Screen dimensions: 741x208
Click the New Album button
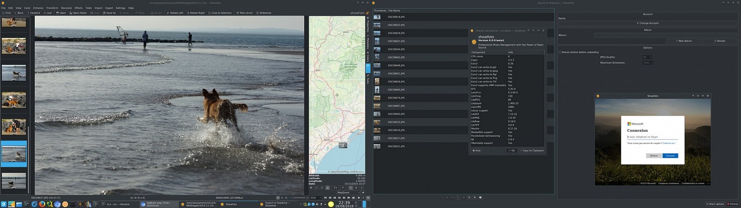pyautogui.click(x=684, y=41)
